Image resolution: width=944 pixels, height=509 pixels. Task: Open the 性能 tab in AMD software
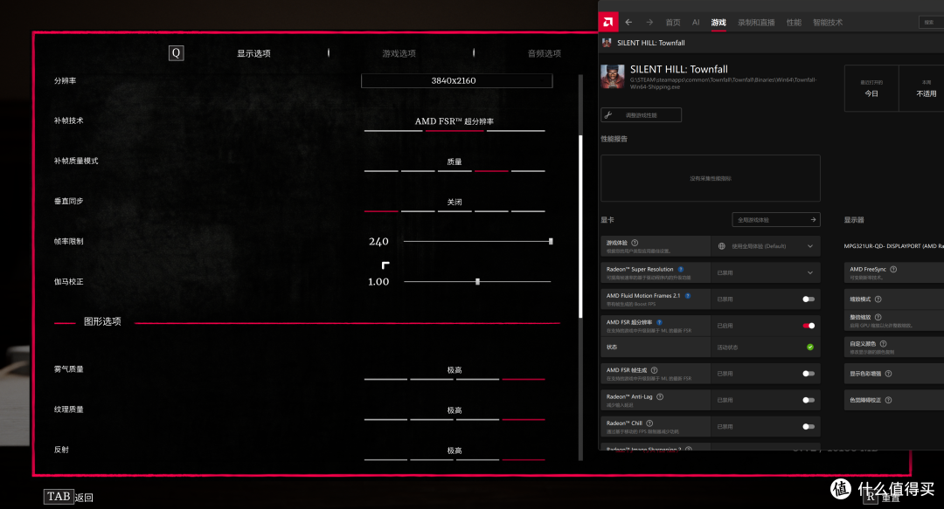click(x=794, y=22)
